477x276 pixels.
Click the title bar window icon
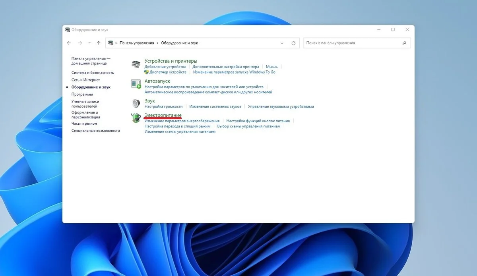(x=68, y=30)
